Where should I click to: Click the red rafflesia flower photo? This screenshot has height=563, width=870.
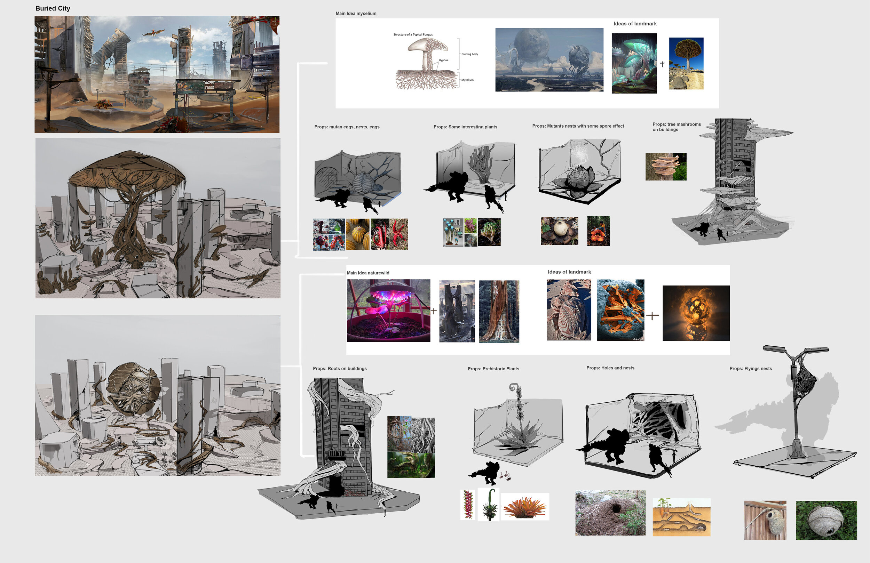pos(598,231)
